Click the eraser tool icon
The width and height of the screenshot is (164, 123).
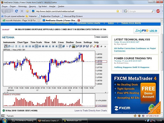pos(94,46)
